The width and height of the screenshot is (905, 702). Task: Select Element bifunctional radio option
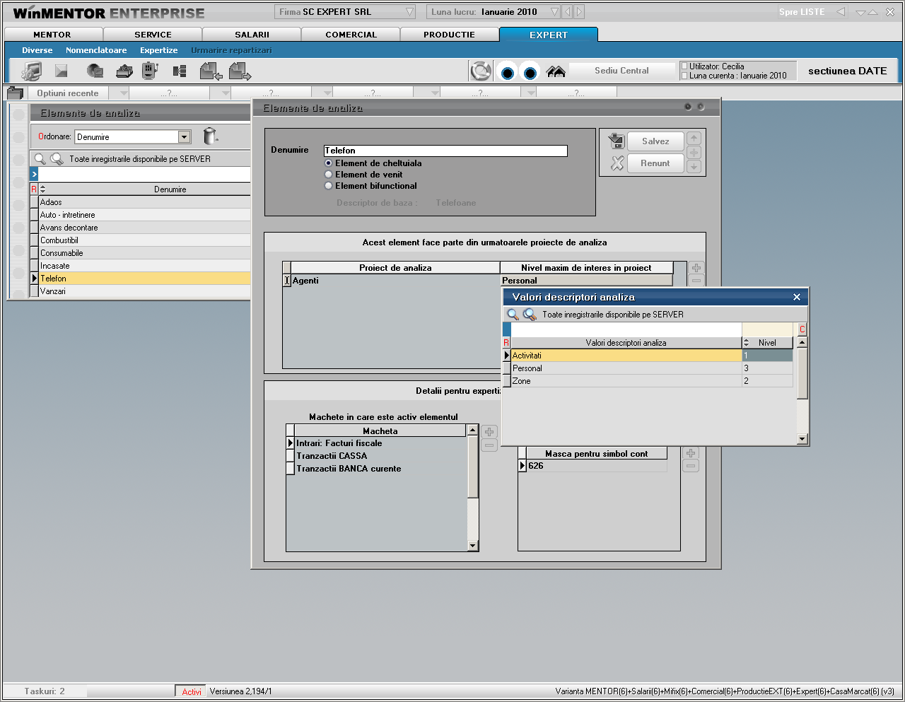(329, 186)
